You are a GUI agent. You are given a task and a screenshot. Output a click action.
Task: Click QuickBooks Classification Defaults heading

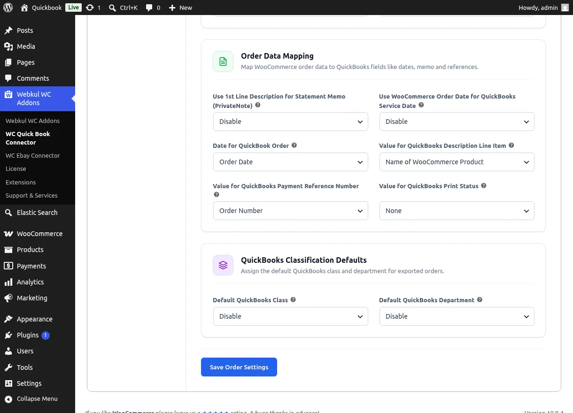304,260
